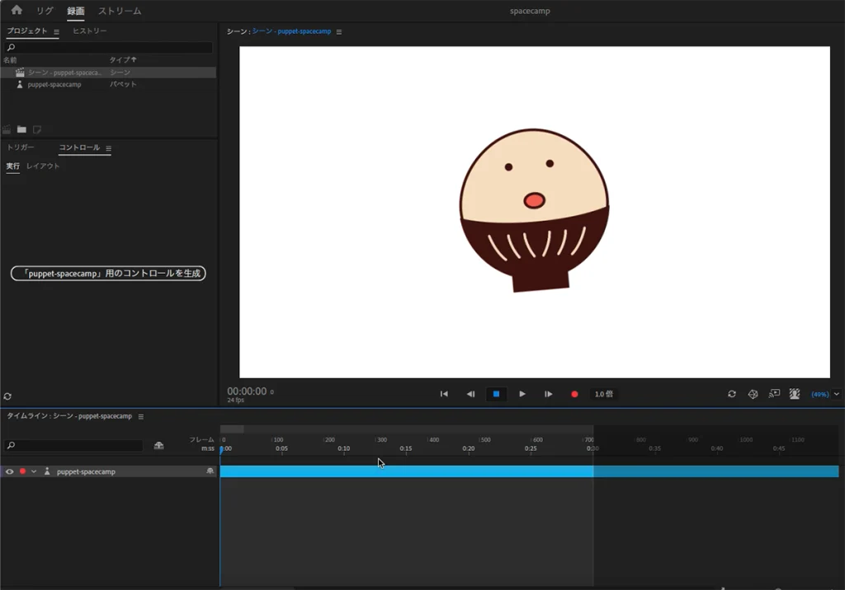This screenshot has width=845, height=590.
Task: Click the Home icon in the top bar
Action: pos(17,11)
